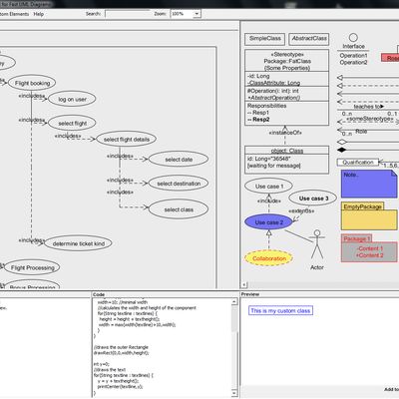
Task: Click the Responsibilities section in FatClass
Action: point(287,113)
